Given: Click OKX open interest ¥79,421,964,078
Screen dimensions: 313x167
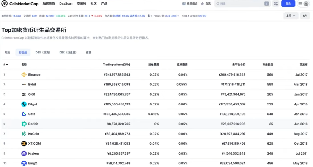Looking at the screenshot, I should pyautogui.click(x=233, y=94).
